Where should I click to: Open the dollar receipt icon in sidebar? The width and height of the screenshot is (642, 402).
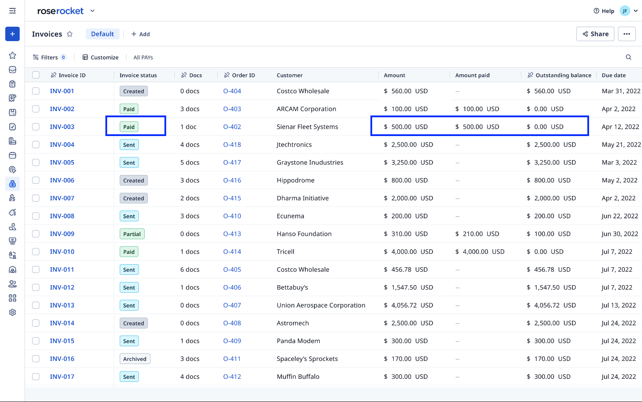[12, 98]
